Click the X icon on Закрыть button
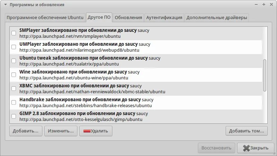 pos(246,148)
